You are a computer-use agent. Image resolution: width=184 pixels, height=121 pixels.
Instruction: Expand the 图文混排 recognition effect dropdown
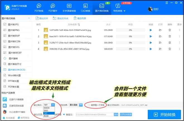pos(81,105)
